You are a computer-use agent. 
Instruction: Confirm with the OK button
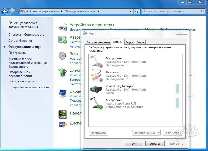click(x=133, y=144)
